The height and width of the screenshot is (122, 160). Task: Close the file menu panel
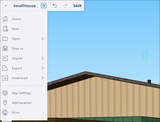(6, 6)
